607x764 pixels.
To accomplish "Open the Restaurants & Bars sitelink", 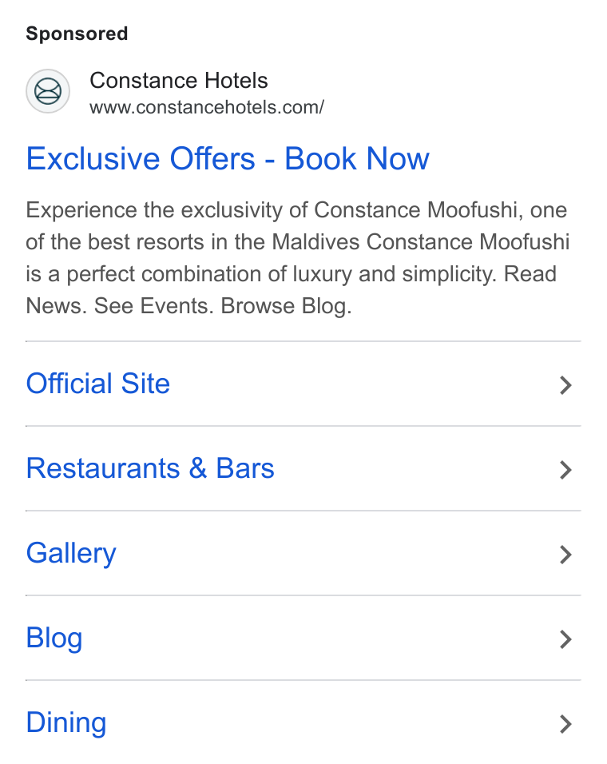I will coord(150,468).
